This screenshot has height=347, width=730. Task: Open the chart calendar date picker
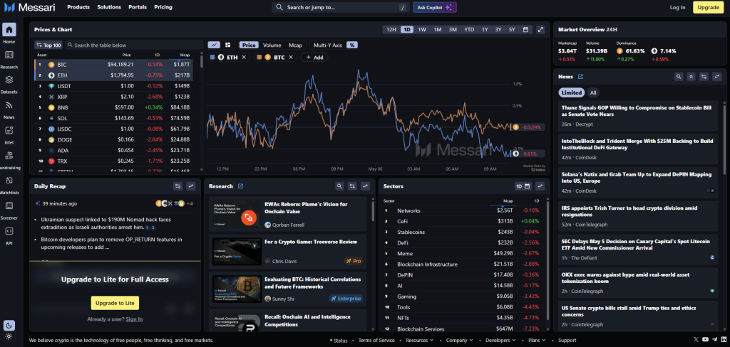point(525,29)
